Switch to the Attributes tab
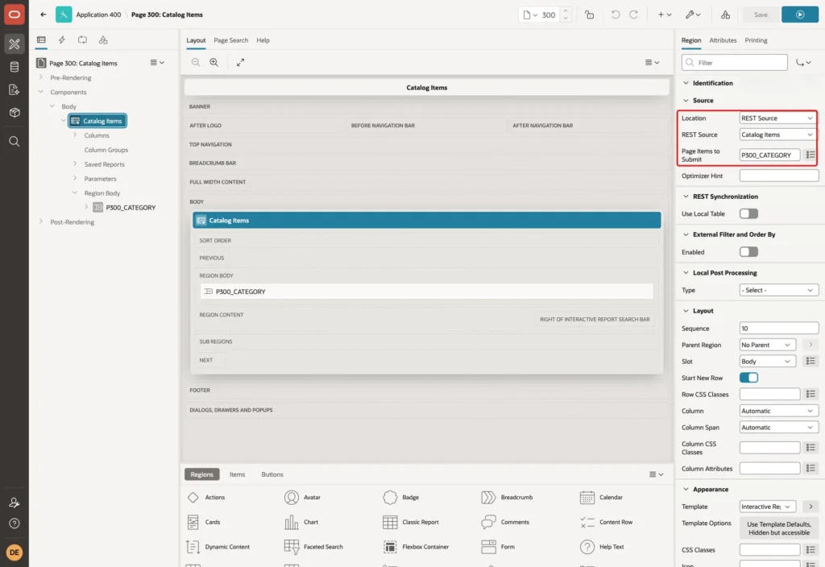This screenshot has height=567, width=825. (x=723, y=40)
